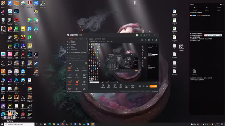Collapse the toolbox section
The image size is (225, 126).
coord(86,64)
